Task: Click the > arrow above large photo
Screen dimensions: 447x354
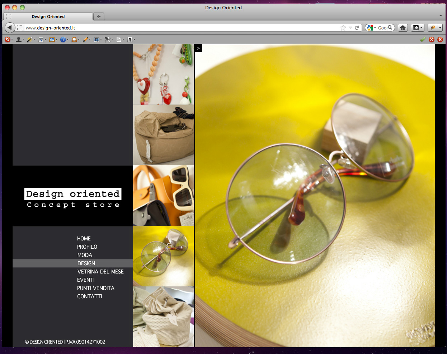Action: [198, 48]
